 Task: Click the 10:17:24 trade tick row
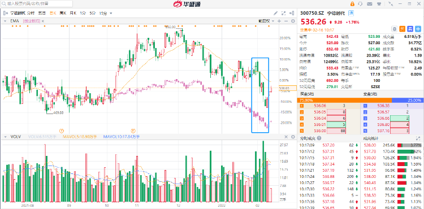point(328,176)
